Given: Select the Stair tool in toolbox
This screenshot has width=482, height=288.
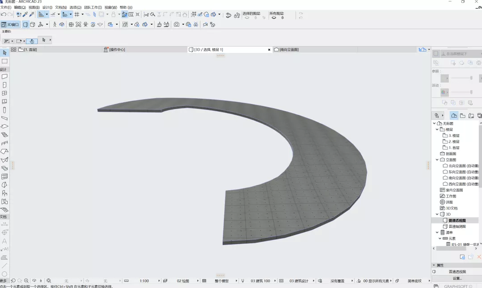Looking at the screenshot, I should 4,135.
